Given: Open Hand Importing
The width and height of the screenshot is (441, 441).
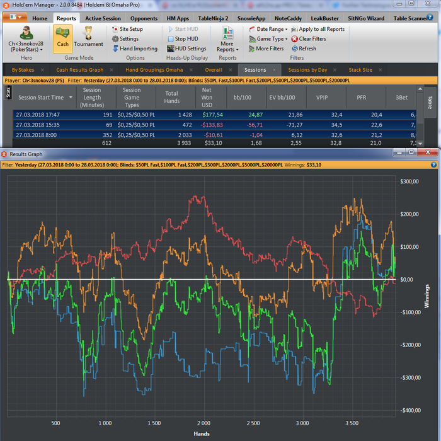Looking at the screenshot, I should coord(135,49).
